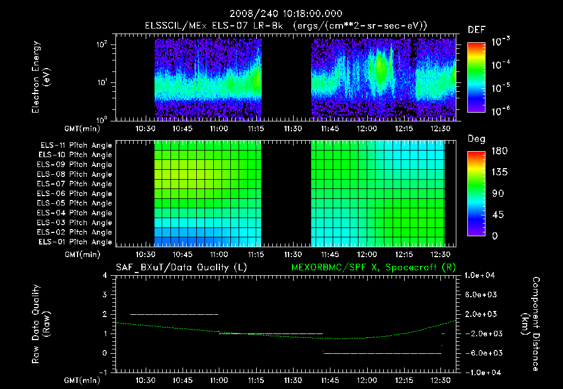The height and width of the screenshot is (389, 563).
Task: Click the 45 value on Deg scale
Action: coord(498,215)
